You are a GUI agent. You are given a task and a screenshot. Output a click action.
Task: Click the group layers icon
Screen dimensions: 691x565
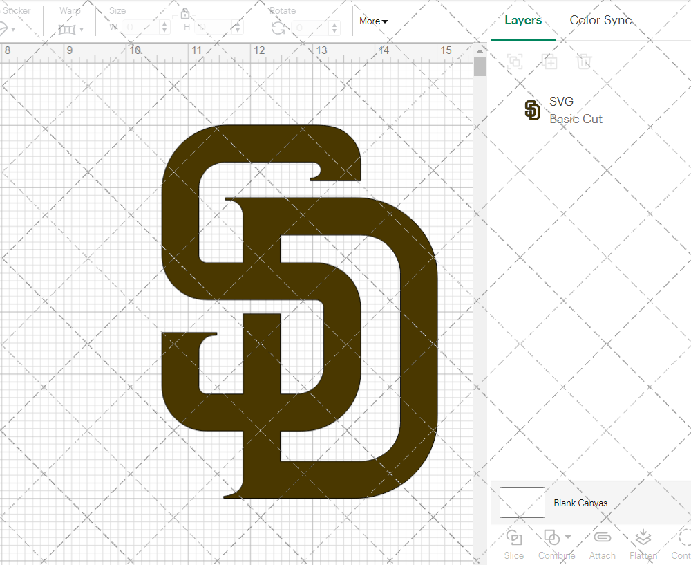[514, 62]
